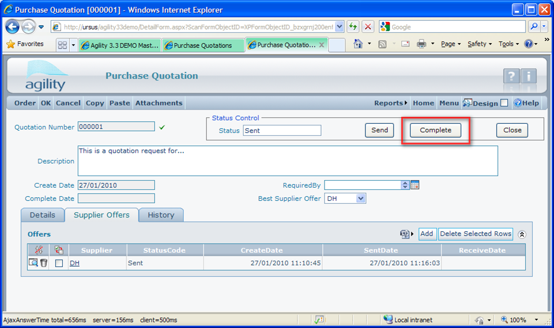554x328 pixels.
Task: Open the RequiredBy calendar picker icon
Action: coord(414,185)
